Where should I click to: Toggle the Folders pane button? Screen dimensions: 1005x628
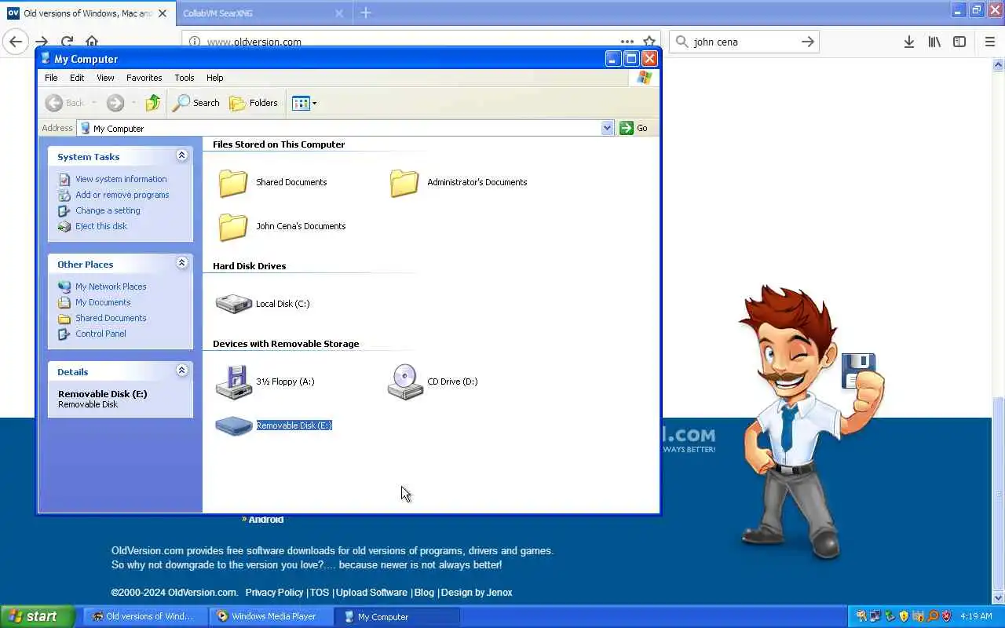[x=254, y=103]
